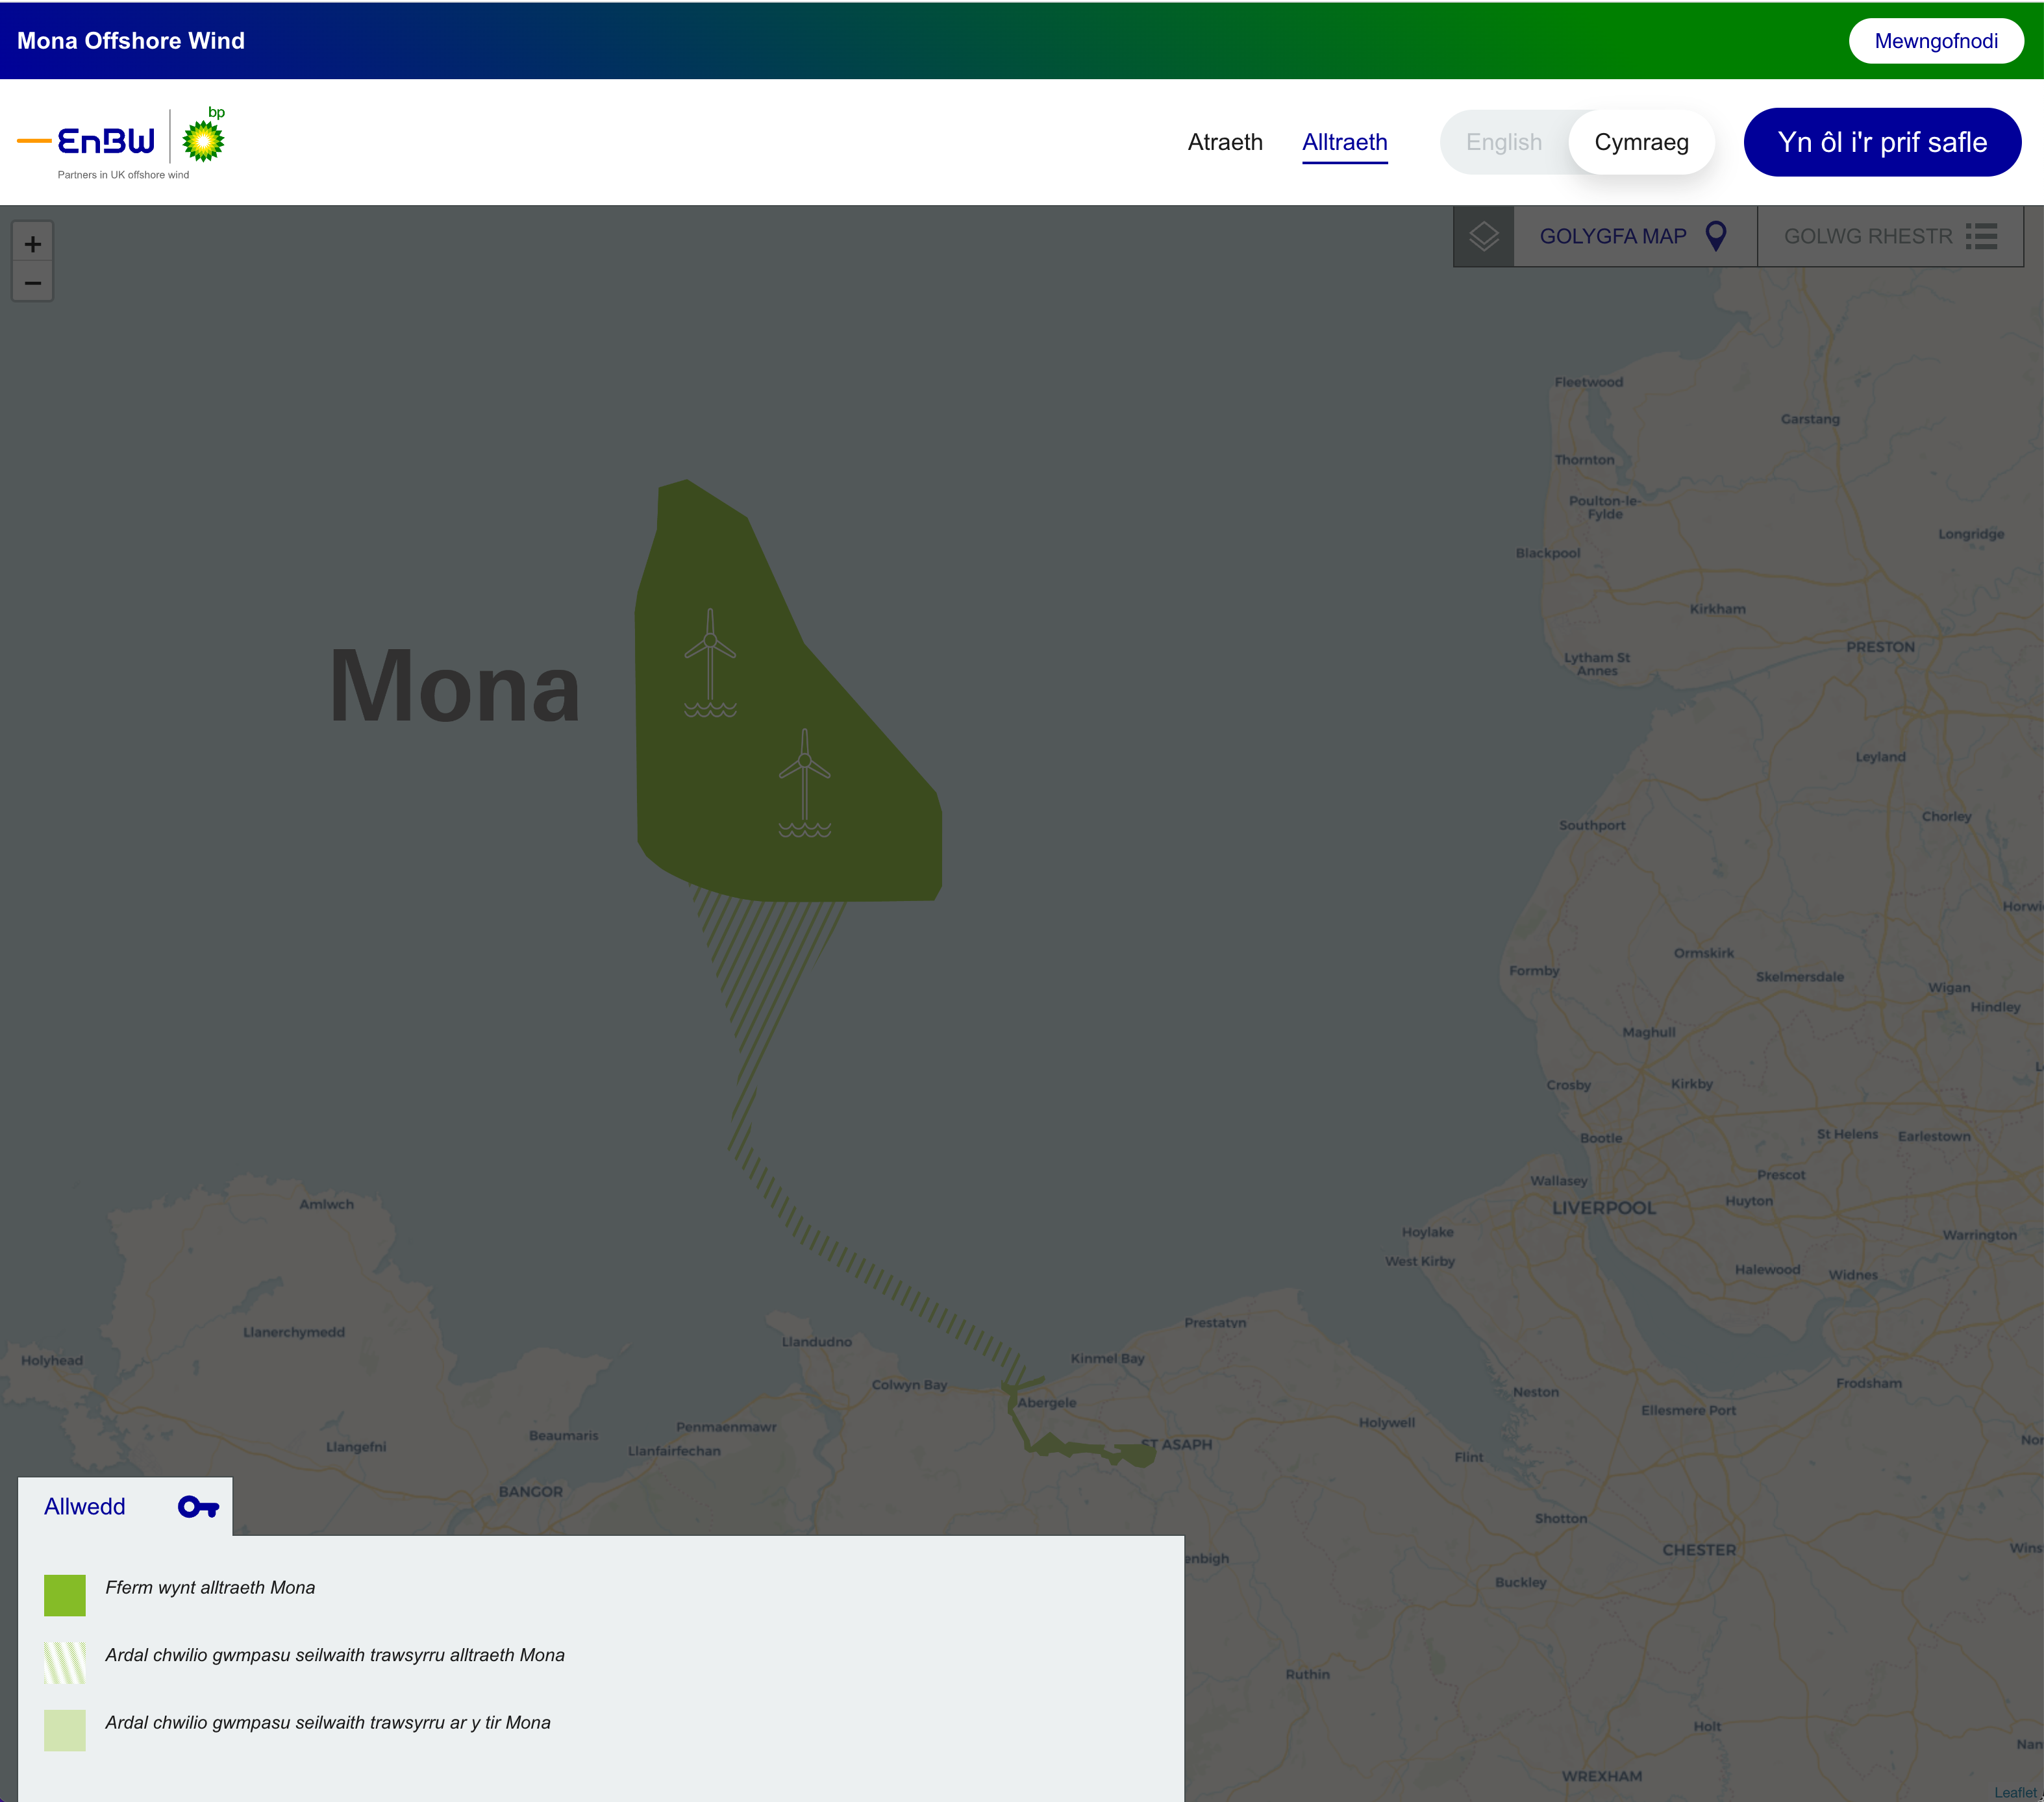Click 'Colwyn Bay' label on the map
2044x1802 pixels.
pyautogui.click(x=909, y=1385)
